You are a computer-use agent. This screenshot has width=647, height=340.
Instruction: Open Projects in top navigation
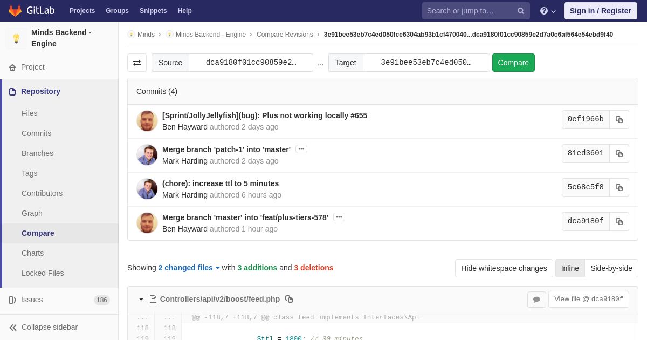point(82,11)
